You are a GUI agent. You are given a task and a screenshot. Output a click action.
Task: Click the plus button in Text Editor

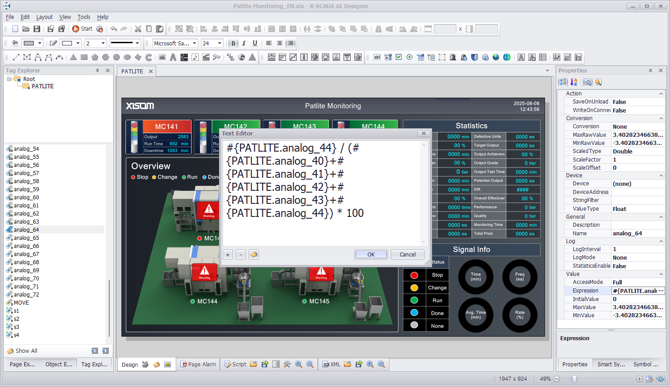pyautogui.click(x=228, y=255)
